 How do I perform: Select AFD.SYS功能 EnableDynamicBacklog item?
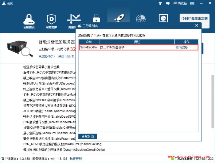pyautogui.click(x=49, y=111)
